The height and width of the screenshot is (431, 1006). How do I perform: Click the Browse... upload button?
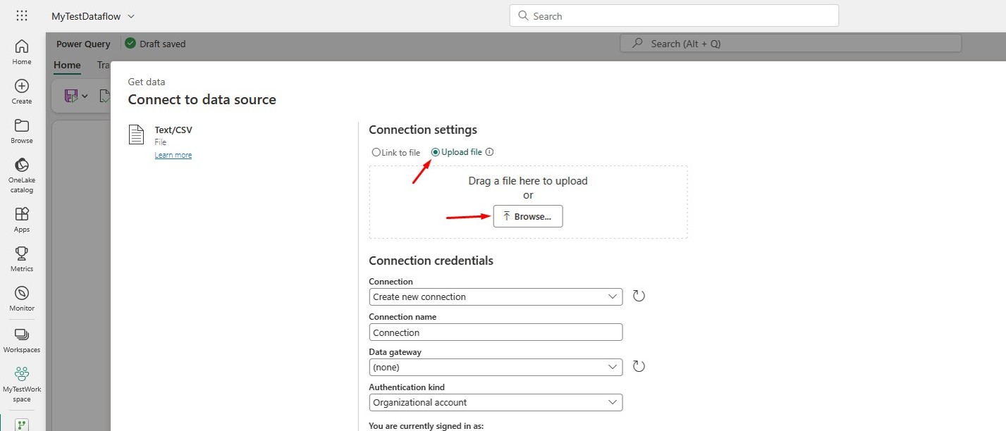point(528,216)
